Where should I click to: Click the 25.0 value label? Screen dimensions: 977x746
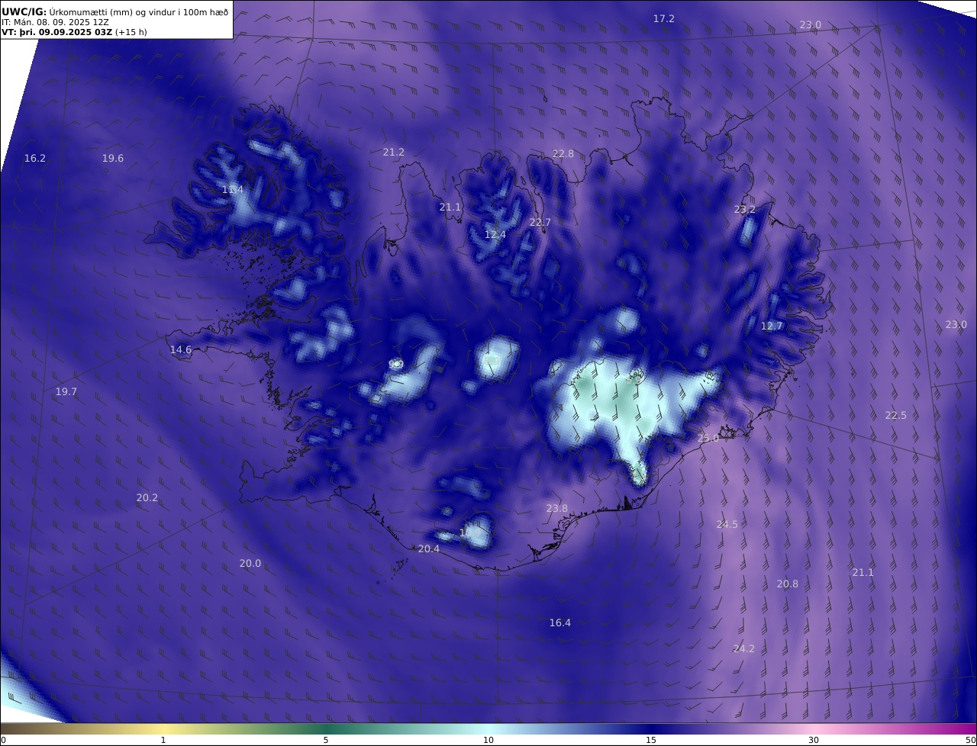coord(708,438)
